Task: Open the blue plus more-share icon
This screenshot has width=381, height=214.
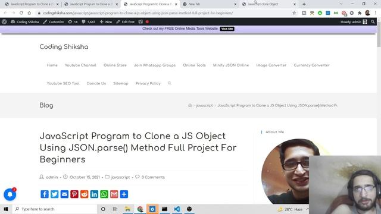Action: 124,194
